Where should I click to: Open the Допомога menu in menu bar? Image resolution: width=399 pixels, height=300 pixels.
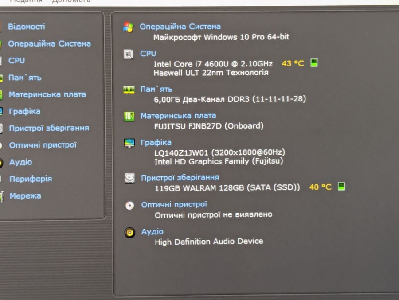coord(71,1)
